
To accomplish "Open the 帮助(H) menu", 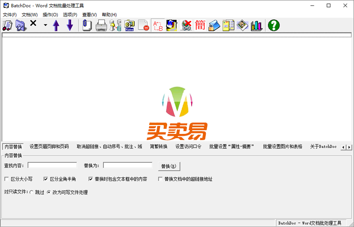I will tap(110, 15).
